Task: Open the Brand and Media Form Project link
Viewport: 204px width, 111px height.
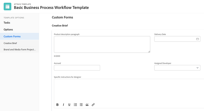Action: [20, 50]
